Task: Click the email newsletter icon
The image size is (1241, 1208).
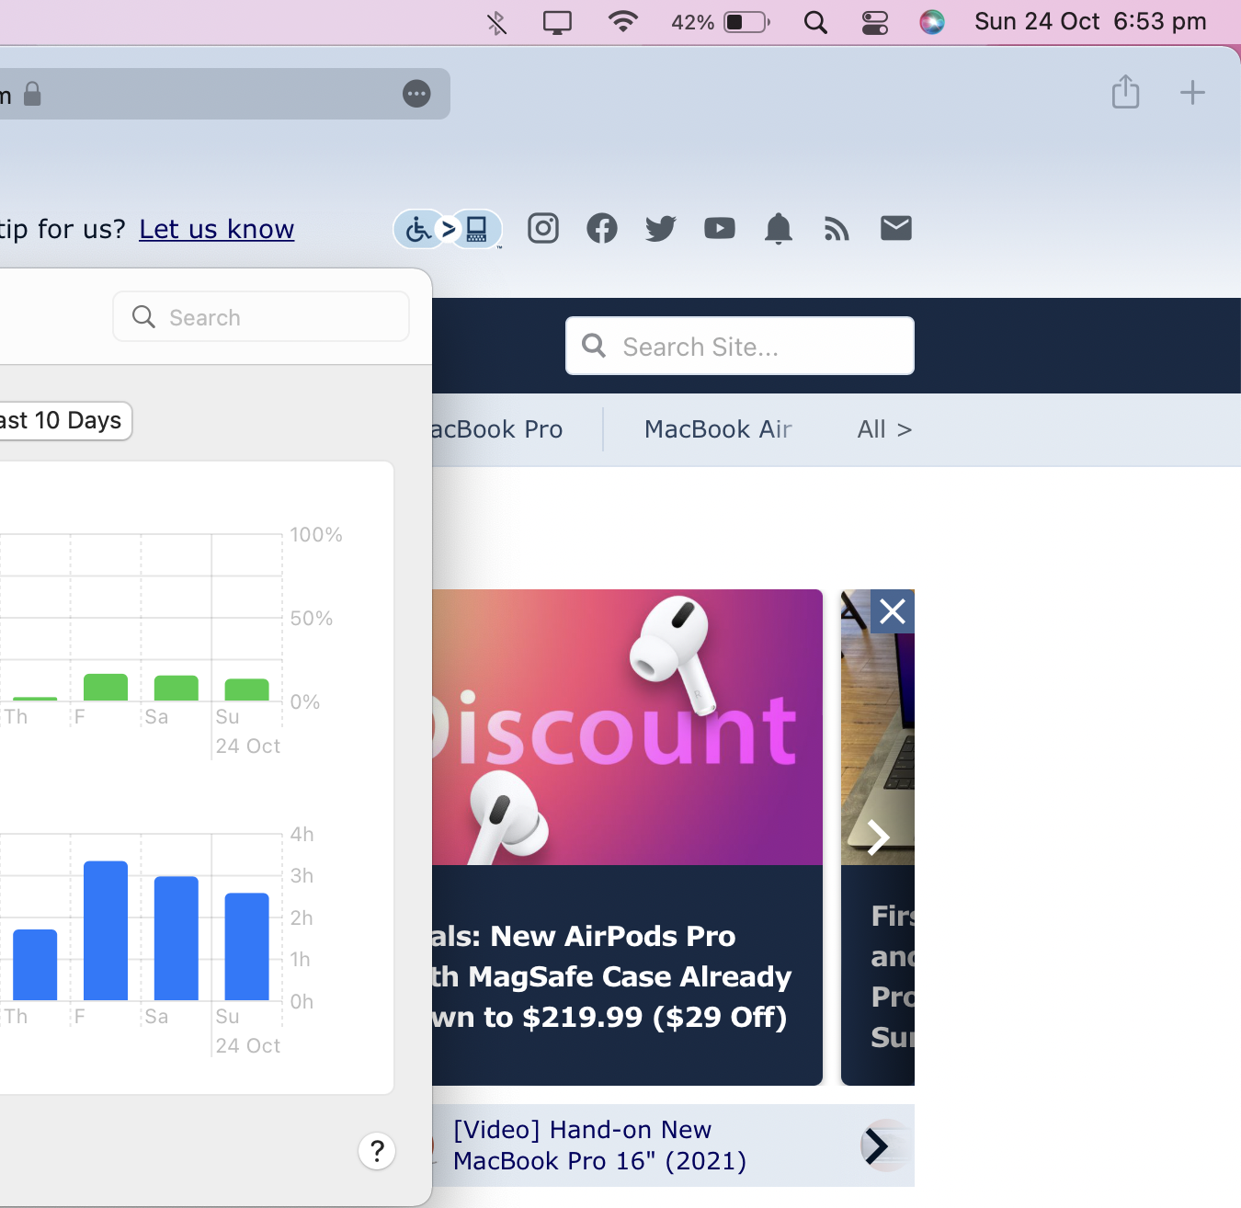Action: point(896,228)
